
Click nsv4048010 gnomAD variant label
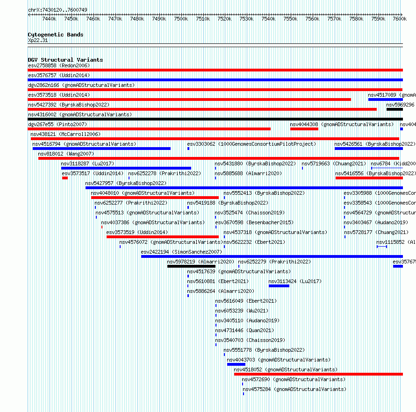coord(143,193)
